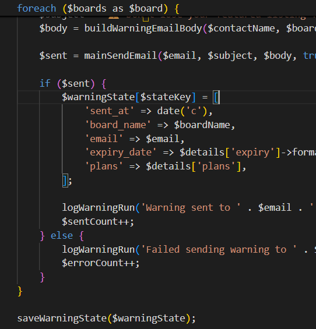Click '$sentCount++' statement
Image resolution: width=316 pixels, height=329 pixels.
(98, 222)
